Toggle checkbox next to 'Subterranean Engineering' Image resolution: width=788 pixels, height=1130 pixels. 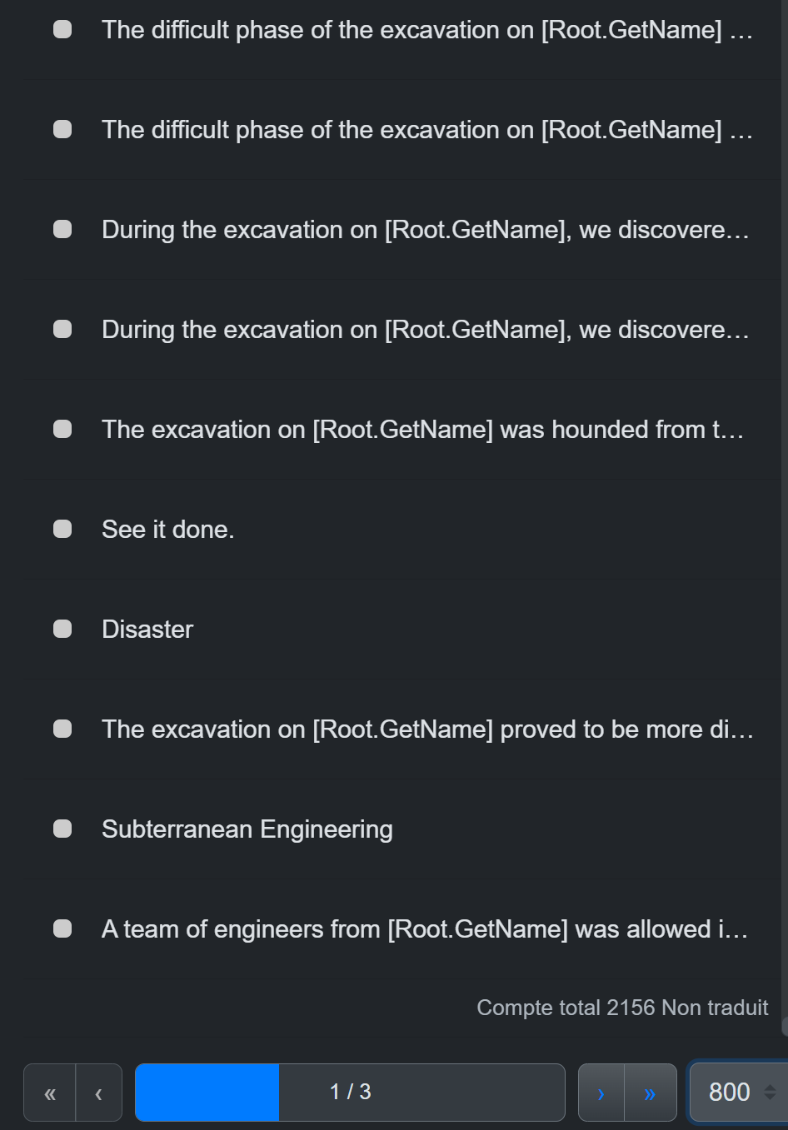point(62,829)
